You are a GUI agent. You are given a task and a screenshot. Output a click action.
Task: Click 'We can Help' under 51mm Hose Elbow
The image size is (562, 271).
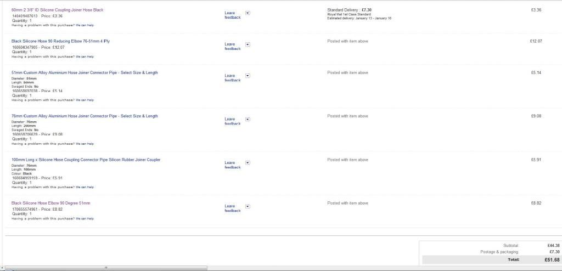click(x=85, y=218)
